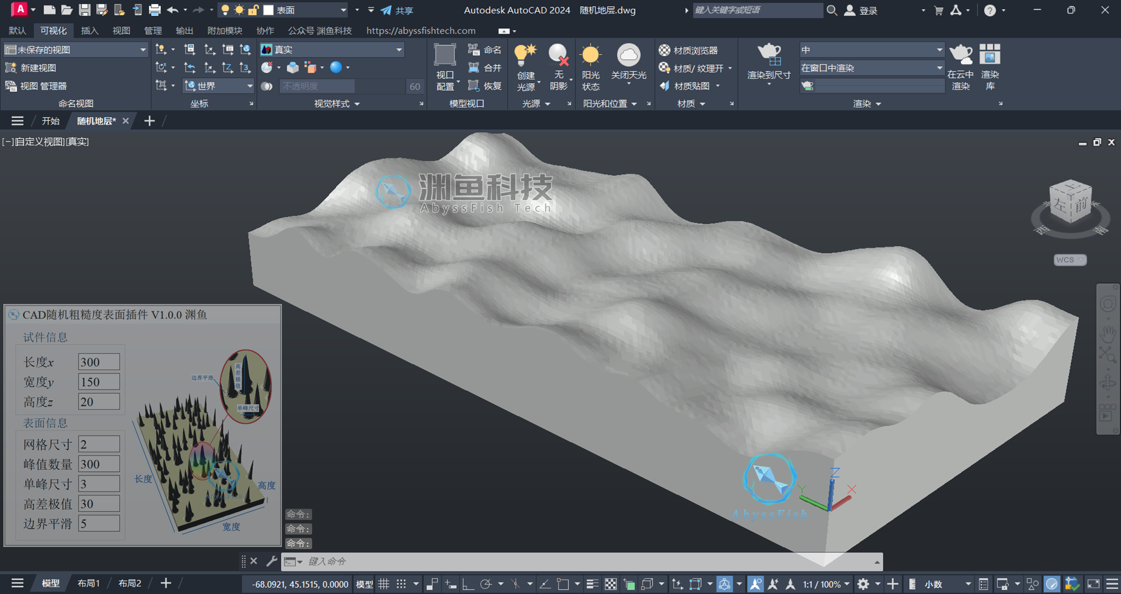1121x594 pixels.
Task: Click the peak count input field
Action: pos(99,464)
